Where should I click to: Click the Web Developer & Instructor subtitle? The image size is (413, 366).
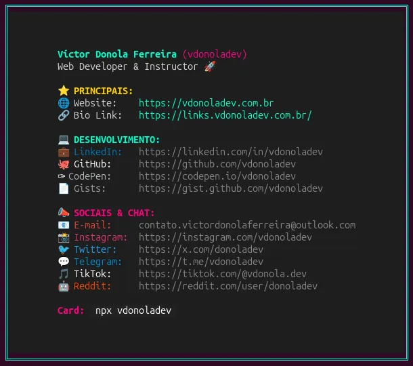pyautogui.click(x=128, y=66)
